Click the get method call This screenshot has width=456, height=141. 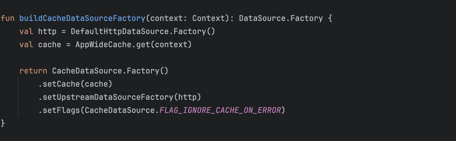[x=143, y=45]
